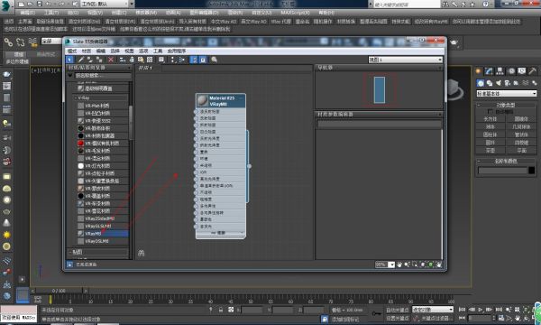The image size is (541, 325).
Task: Click the 长方体 box button
Action: (x=491, y=119)
